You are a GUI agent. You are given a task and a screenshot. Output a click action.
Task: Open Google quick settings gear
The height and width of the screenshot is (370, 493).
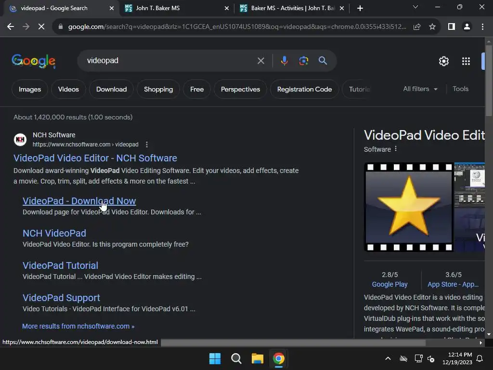pos(443,61)
